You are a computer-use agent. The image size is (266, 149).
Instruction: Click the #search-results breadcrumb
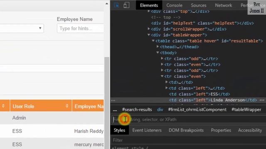point(137,110)
